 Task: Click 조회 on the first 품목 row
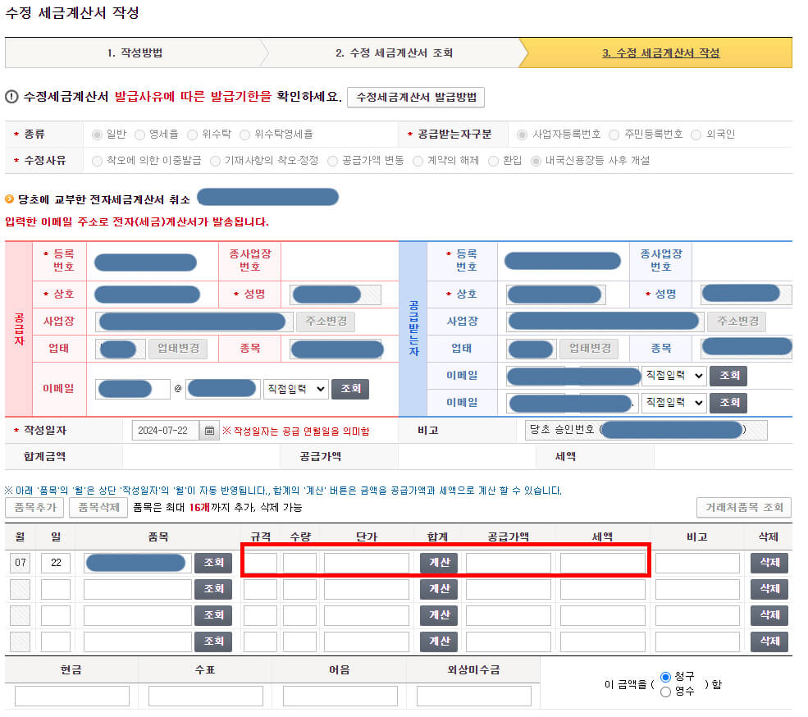pyautogui.click(x=213, y=563)
